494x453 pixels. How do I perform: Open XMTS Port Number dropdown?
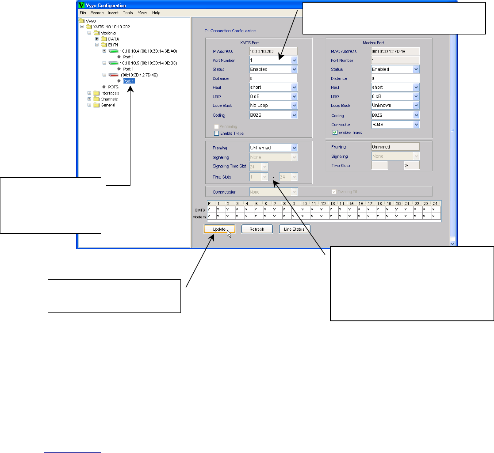coord(294,60)
